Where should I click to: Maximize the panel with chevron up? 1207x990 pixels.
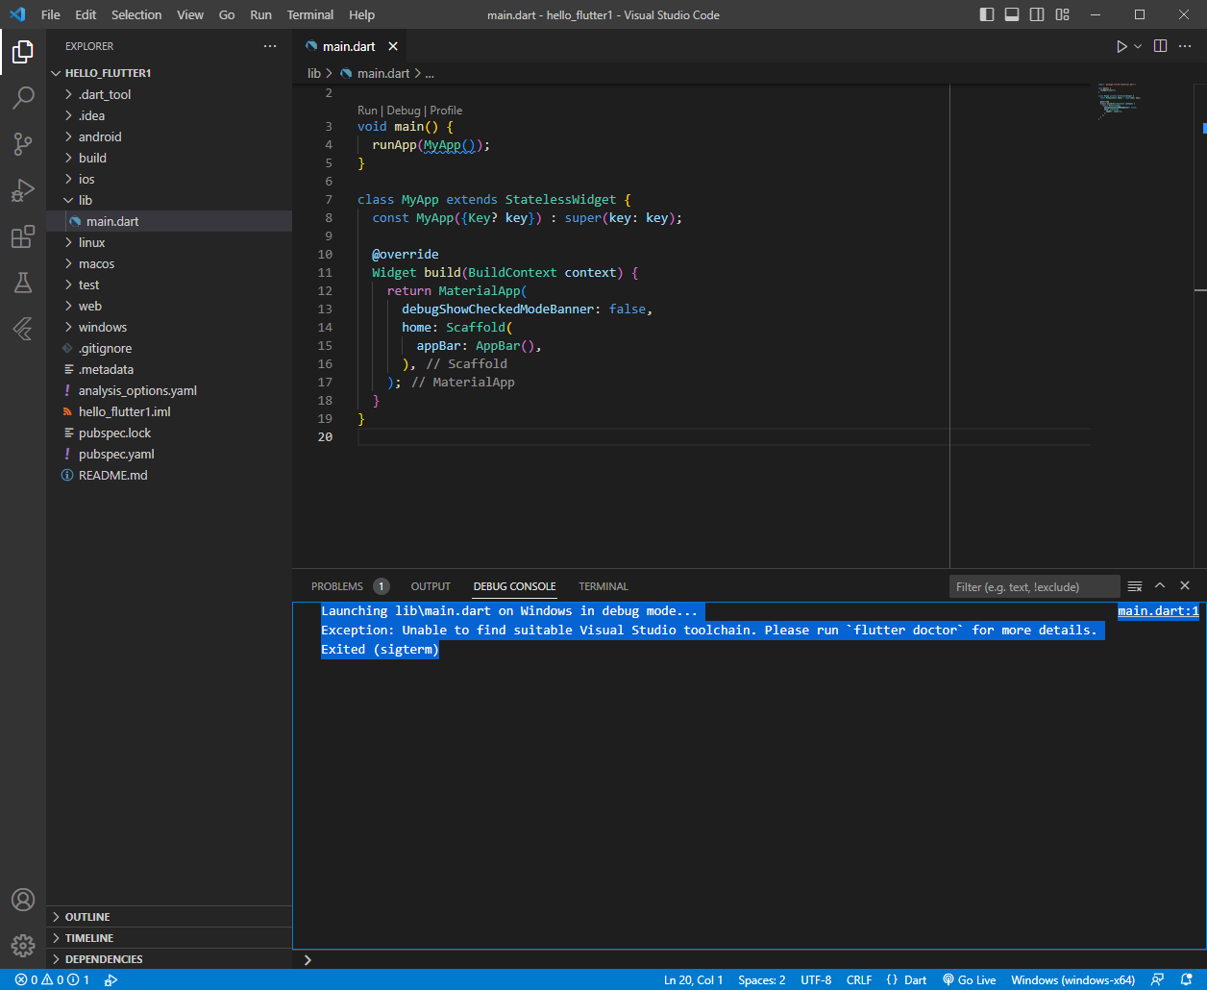[1160, 586]
